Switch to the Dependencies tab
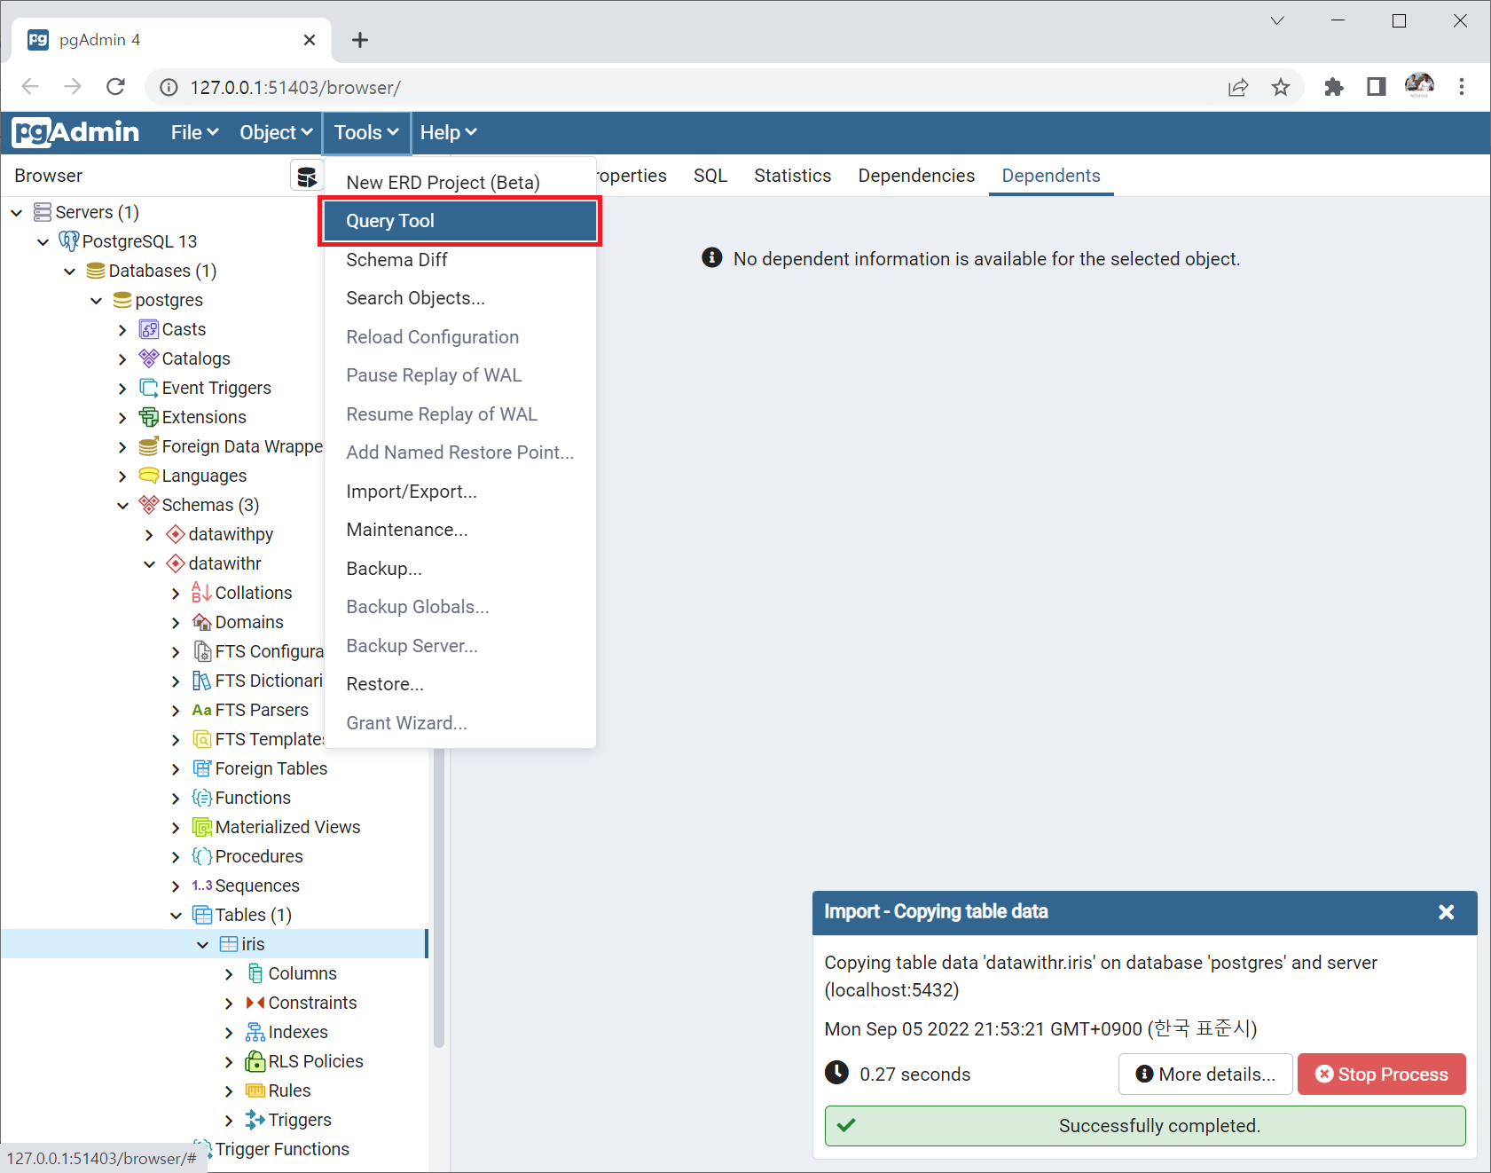This screenshot has width=1491, height=1173. click(916, 176)
